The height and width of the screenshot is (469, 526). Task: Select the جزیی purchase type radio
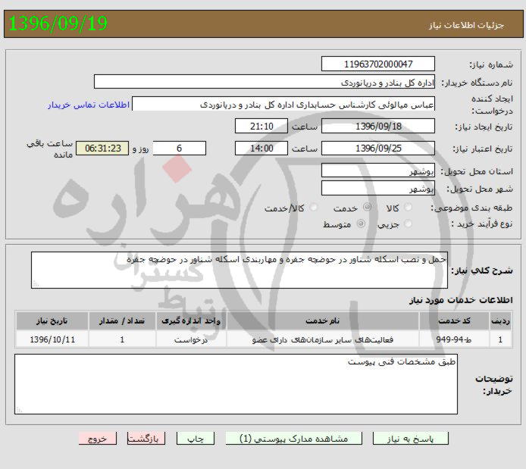409,224
